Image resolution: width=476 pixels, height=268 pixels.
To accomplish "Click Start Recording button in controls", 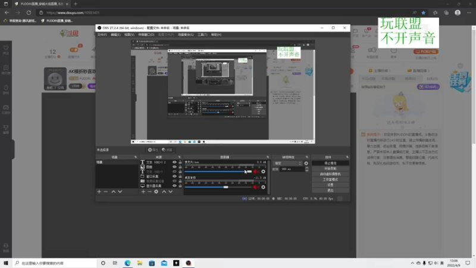I will coord(330,169).
